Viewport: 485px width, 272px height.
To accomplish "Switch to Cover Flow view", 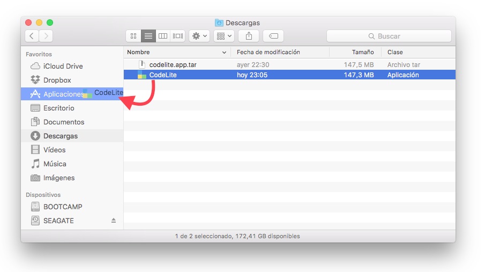I will point(177,36).
